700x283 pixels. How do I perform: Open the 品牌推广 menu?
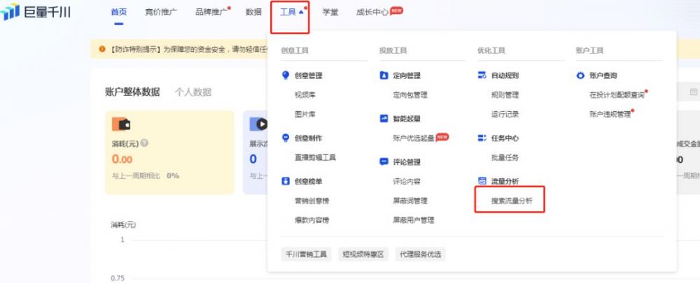(x=211, y=12)
